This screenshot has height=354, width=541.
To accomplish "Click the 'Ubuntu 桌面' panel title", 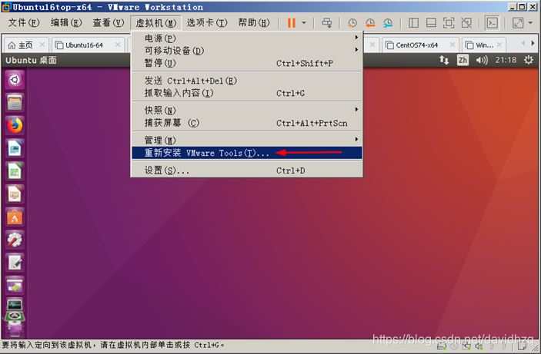I will point(31,60).
